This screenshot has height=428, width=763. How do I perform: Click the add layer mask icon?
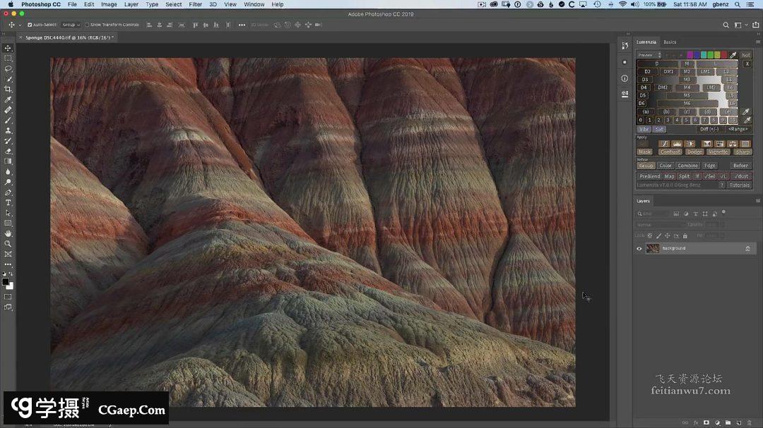pyautogui.click(x=706, y=422)
